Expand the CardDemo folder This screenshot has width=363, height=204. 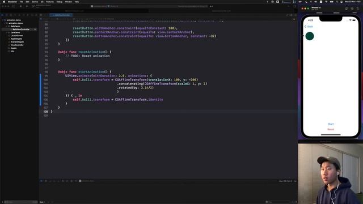click(x=7, y=33)
